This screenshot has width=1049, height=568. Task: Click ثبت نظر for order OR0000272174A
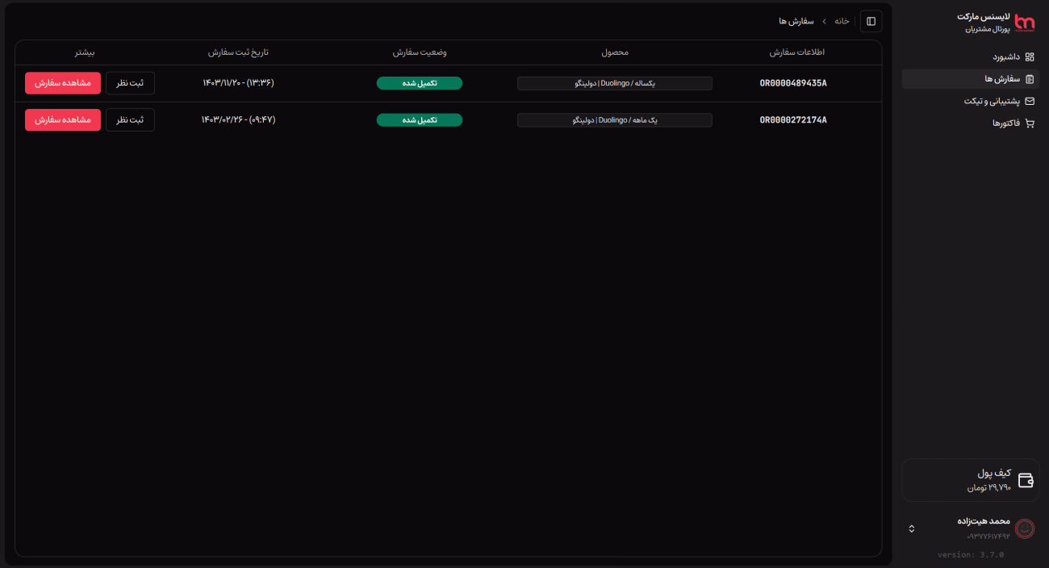click(x=130, y=120)
